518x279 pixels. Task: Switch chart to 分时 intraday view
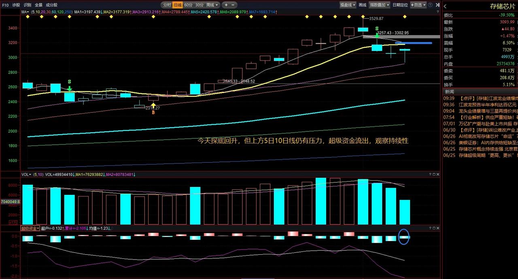click(167, 5)
